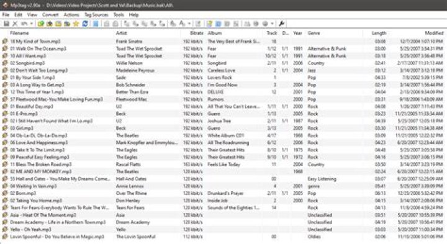Image resolution: width=447 pixels, height=244 pixels.
Task: Open the Tools menu
Action: click(119, 14)
